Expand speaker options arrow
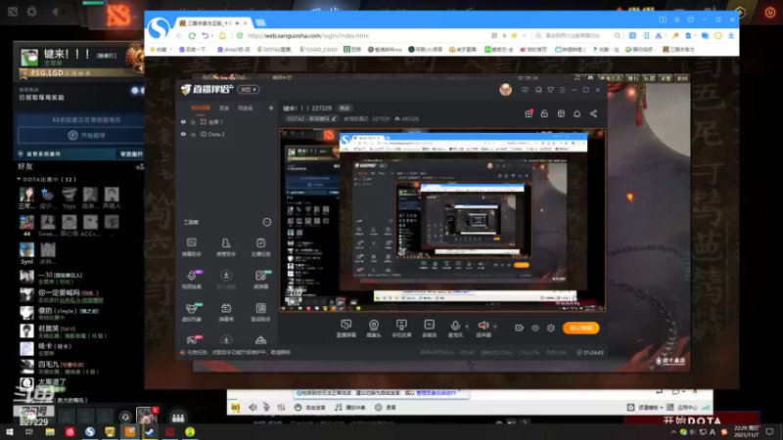Image resolution: width=783 pixels, height=440 pixels. 495,327
